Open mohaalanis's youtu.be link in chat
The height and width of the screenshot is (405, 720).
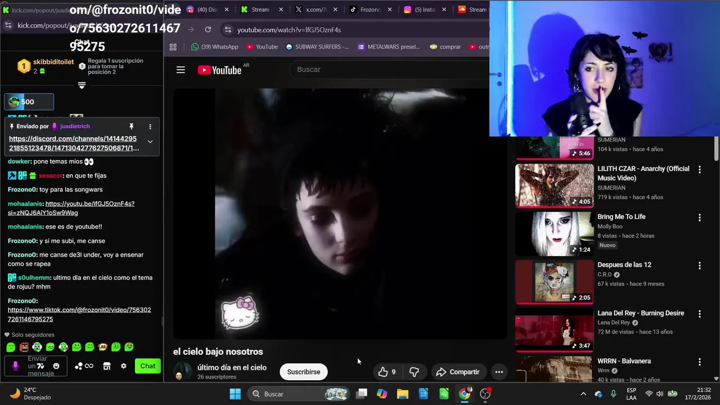pos(71,208)
